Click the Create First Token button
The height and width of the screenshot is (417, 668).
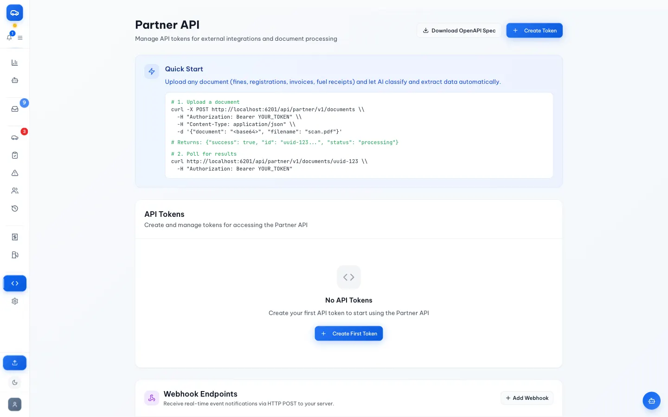349,334
